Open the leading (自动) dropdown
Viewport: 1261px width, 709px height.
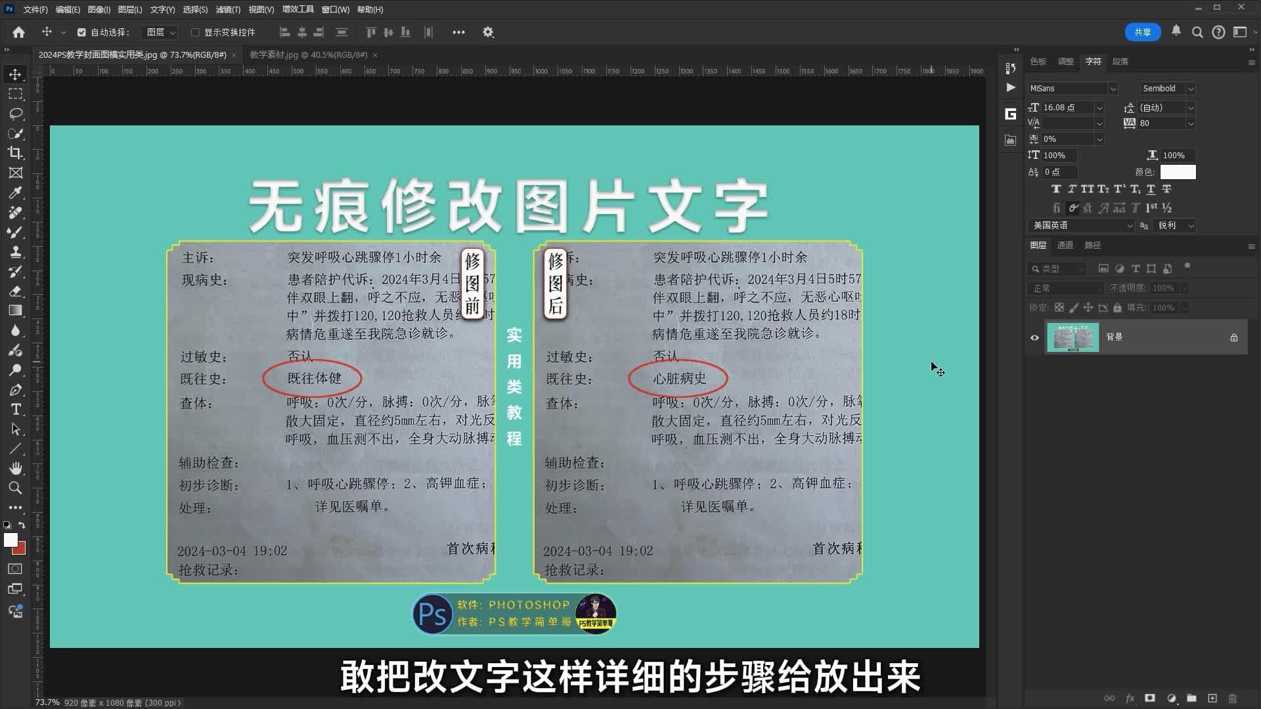tap(1191, 108)
